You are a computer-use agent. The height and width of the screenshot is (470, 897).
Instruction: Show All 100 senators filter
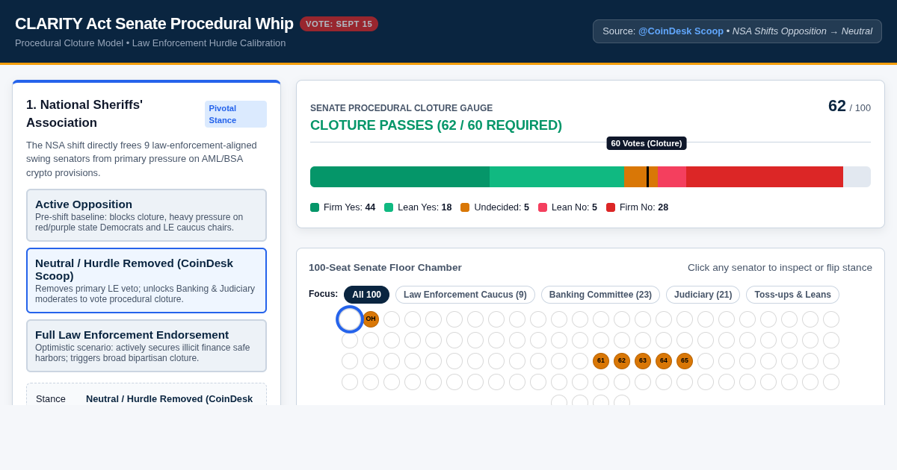point(366,295)
